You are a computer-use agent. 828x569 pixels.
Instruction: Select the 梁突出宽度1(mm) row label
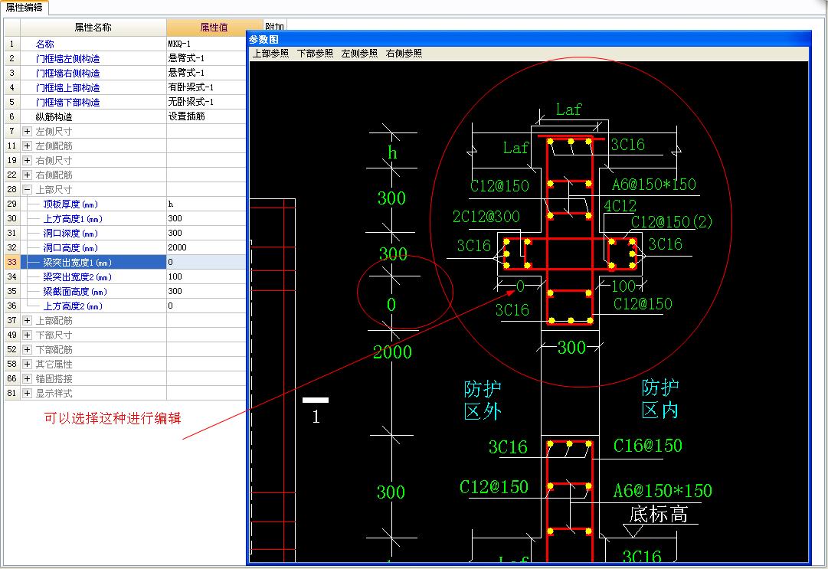point(77,263)
